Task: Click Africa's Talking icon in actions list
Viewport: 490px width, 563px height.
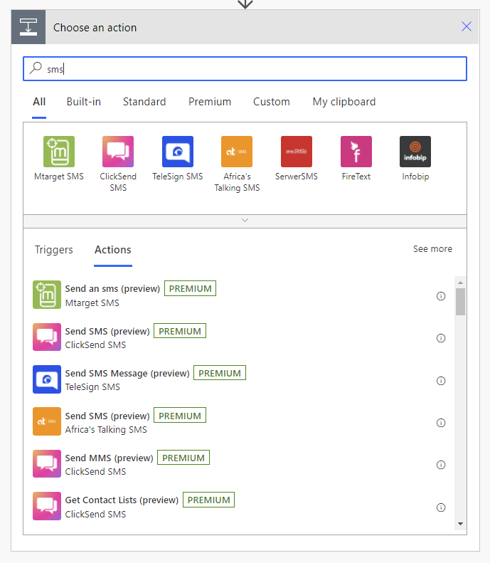Action: [x=47, y=421]
